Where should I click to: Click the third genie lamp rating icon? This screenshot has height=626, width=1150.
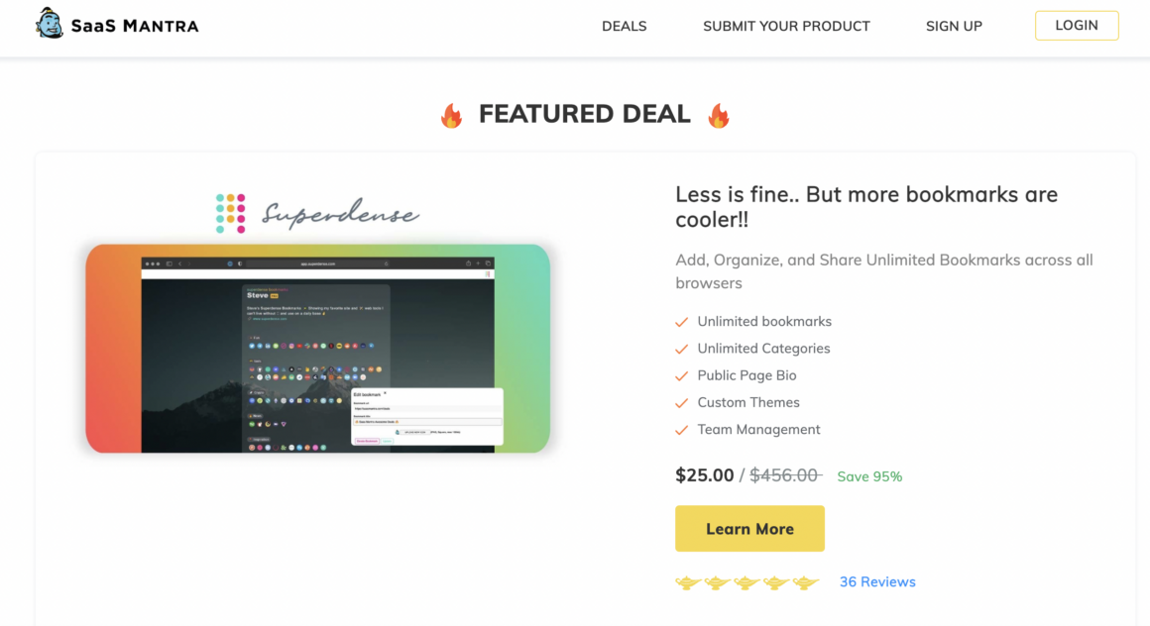747,582
